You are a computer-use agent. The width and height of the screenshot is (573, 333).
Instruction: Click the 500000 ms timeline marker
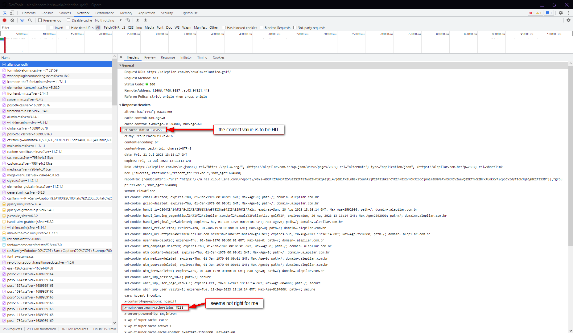click(x=274, y=34)
